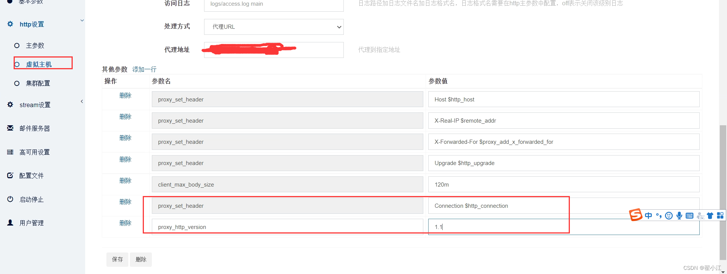This screenshot has height=274, width=727.
Task: Click the http设置 gear icon
Action: point(10,24)
